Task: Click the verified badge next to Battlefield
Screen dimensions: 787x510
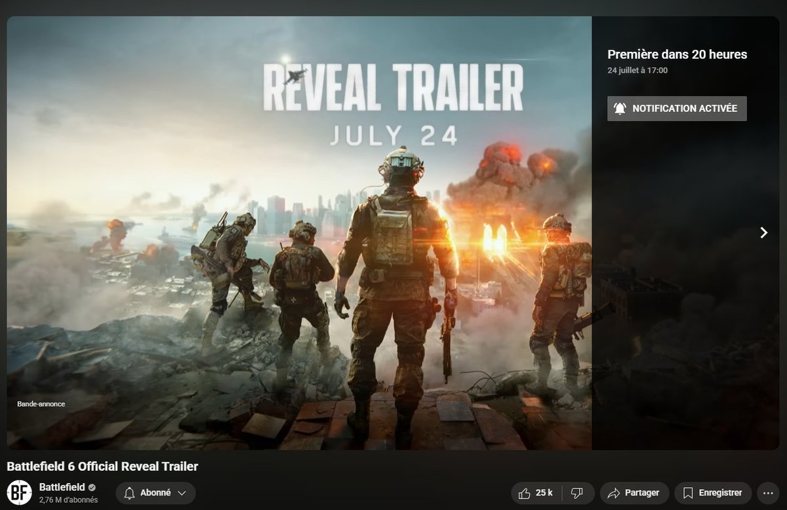Action: click(92, 488)
